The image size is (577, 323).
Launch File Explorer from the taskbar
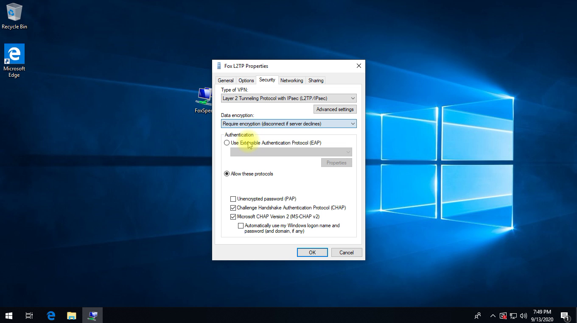click(x=71, y=315)
